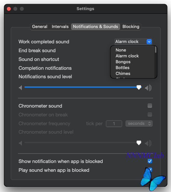
Task: Click the loud speaker icon for notifications
Action: [x=148, y=88]
